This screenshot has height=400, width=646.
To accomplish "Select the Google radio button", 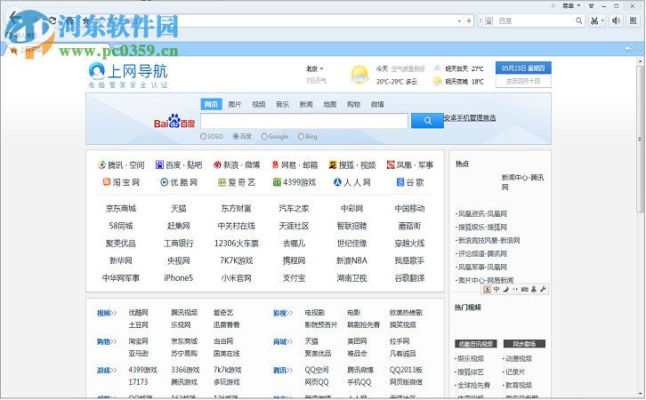I will 264,136.
